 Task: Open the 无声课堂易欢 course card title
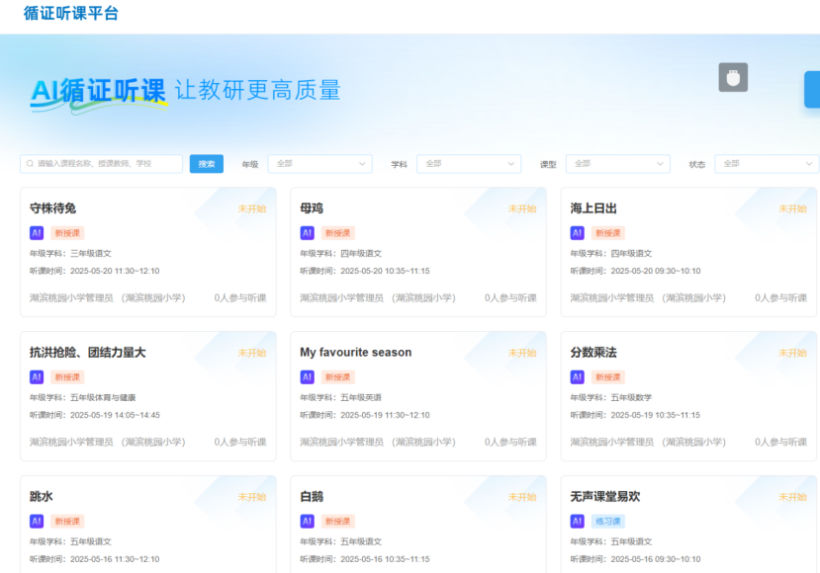tap(605, 497)
